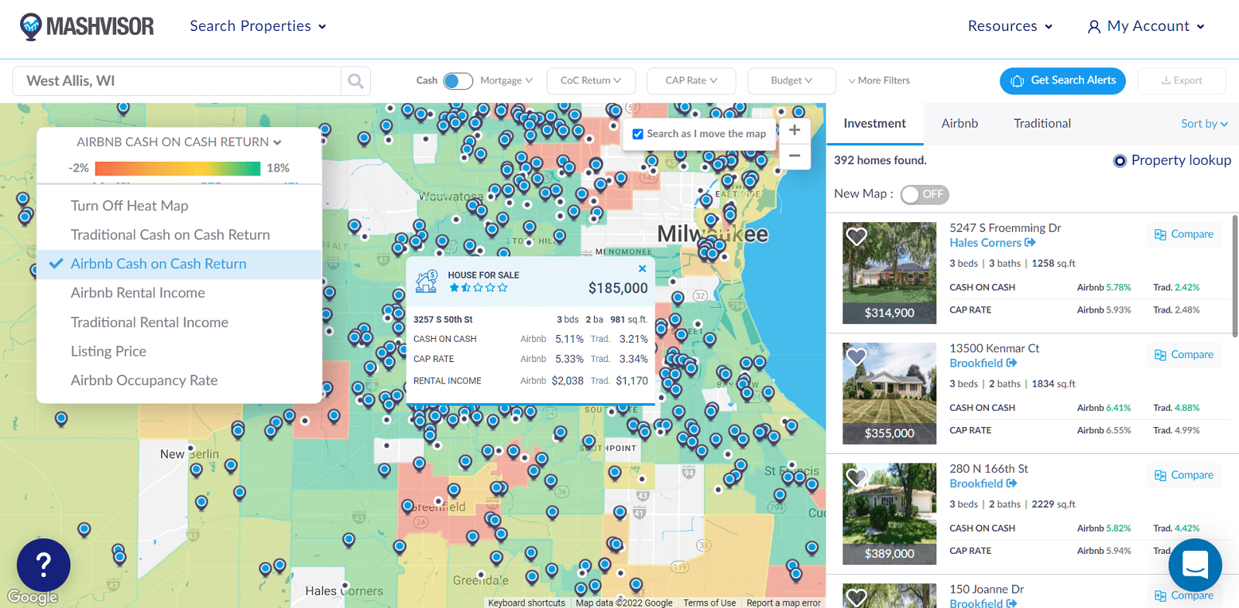Open the live chat widget
Screen dimensions: 1239x608
point(1195,565)
